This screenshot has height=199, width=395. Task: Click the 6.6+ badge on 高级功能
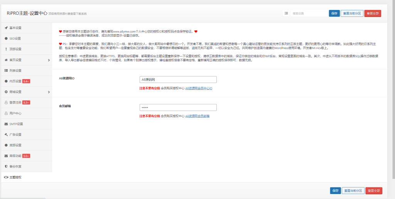[26, 156]
